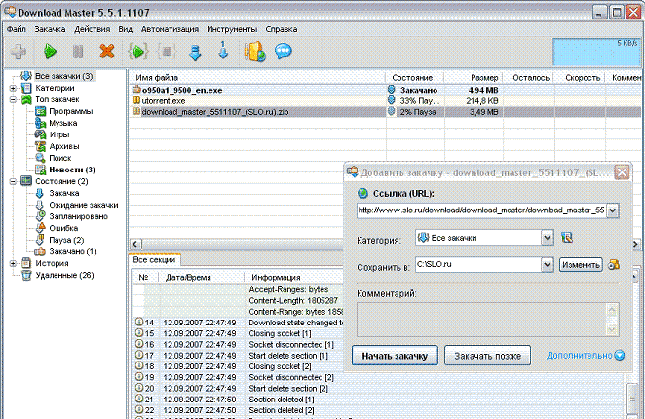Filter by Запланировано state
This screenshot has width=645, height=419.
tap(78, 216)
